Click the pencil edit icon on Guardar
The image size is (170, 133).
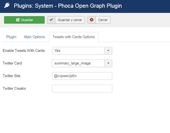point(18,20)
